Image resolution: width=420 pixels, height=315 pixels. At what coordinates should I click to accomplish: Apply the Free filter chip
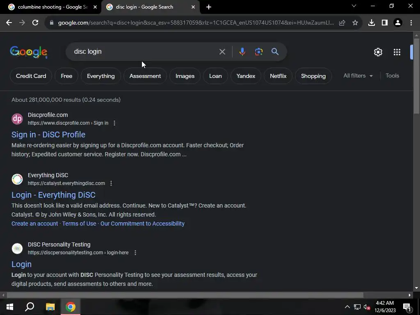tap(66, 76)
